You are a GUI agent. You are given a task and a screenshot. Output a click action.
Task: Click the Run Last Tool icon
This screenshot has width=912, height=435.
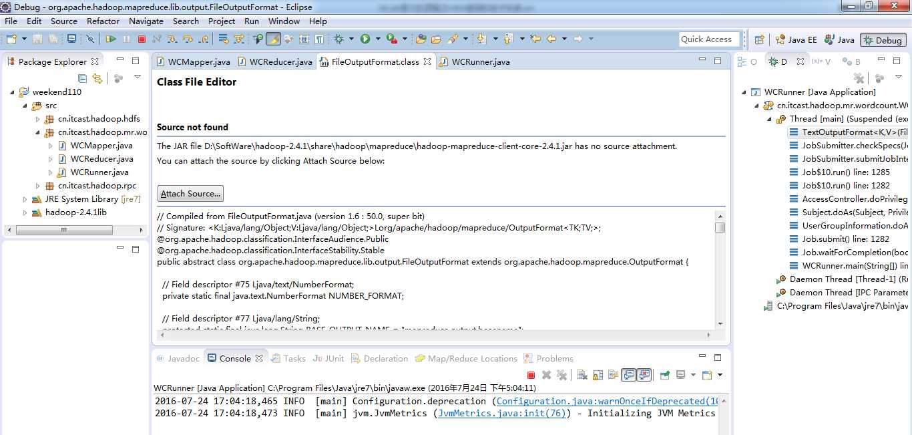coord(391,39)
